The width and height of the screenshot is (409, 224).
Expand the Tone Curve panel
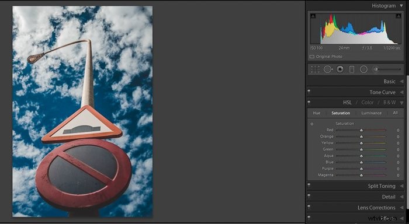(401, 92)
